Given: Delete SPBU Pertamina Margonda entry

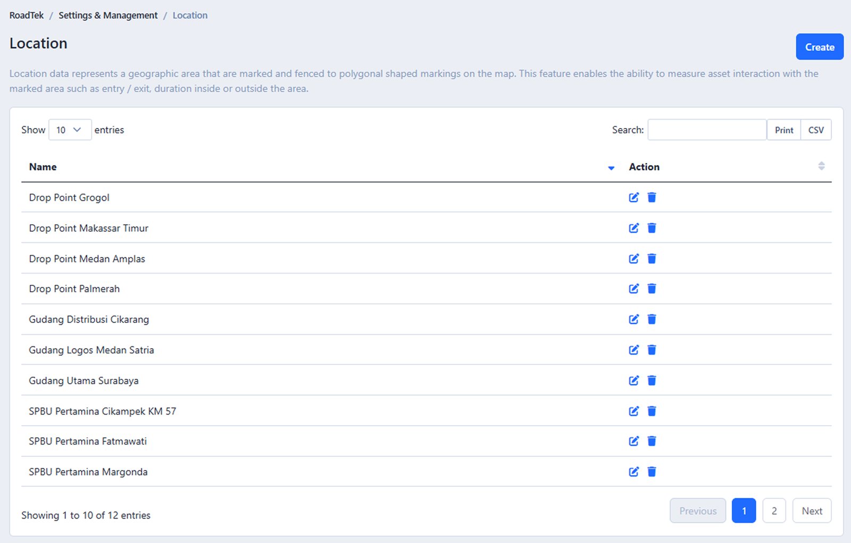Looking at the screenshot, I should pos(652,472).
